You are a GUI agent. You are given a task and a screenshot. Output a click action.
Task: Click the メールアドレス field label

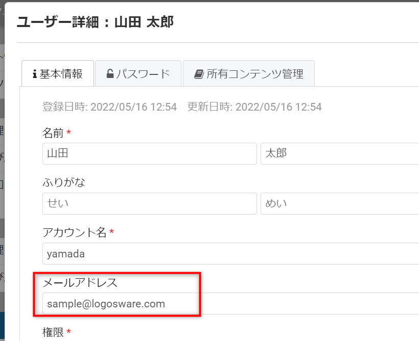coord(80,282)
